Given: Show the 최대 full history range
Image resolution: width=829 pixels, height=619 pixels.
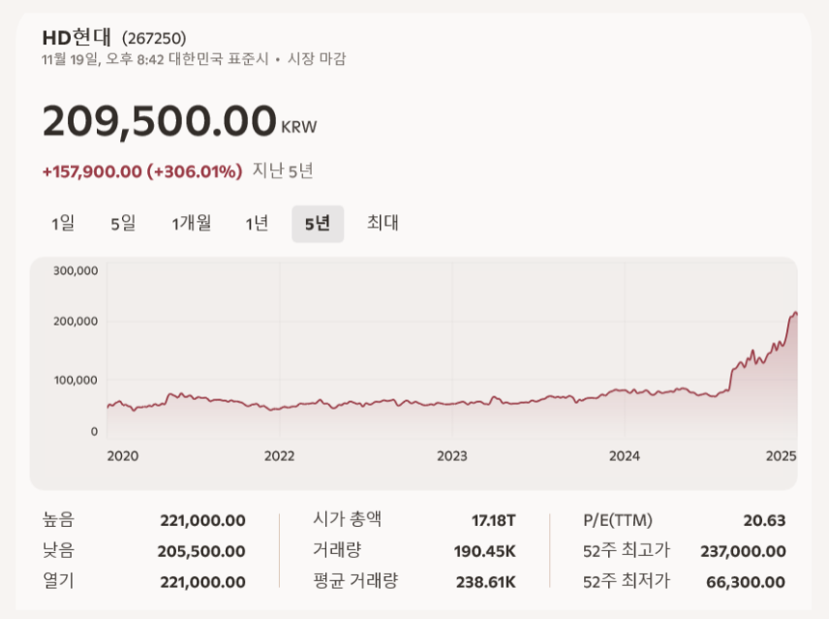Looking at the screenshot, I should pos(383,223).
